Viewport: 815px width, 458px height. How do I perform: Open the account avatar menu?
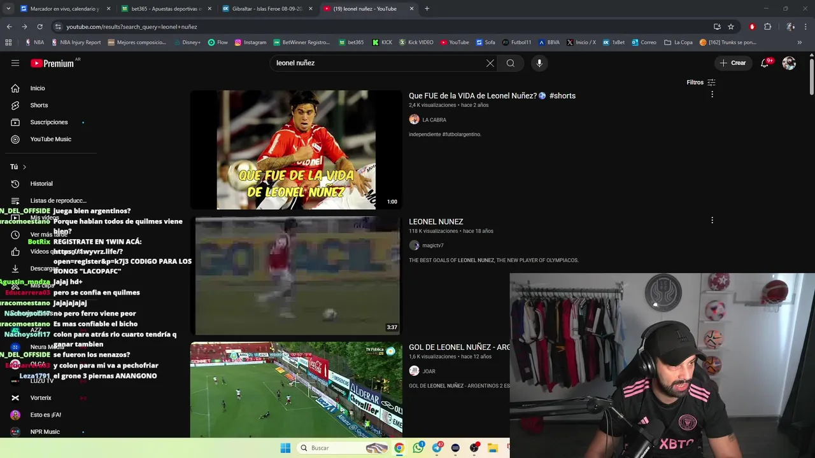tap(789, 63)
